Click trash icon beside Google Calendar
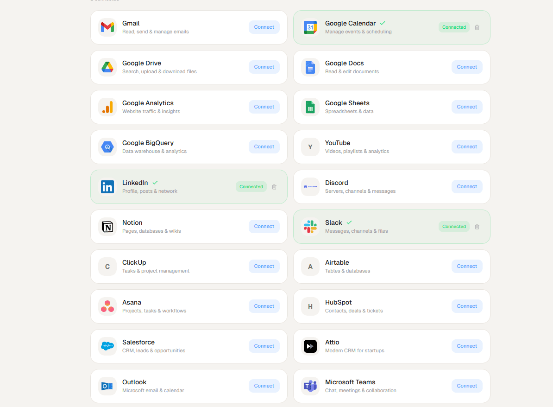This screenshot has height=407, width=553. click(x=477, y=27)
